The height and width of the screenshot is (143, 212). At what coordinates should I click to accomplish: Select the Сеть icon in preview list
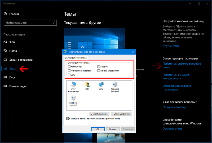[x=101, y=86]
